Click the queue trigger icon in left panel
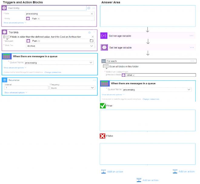 7,56
